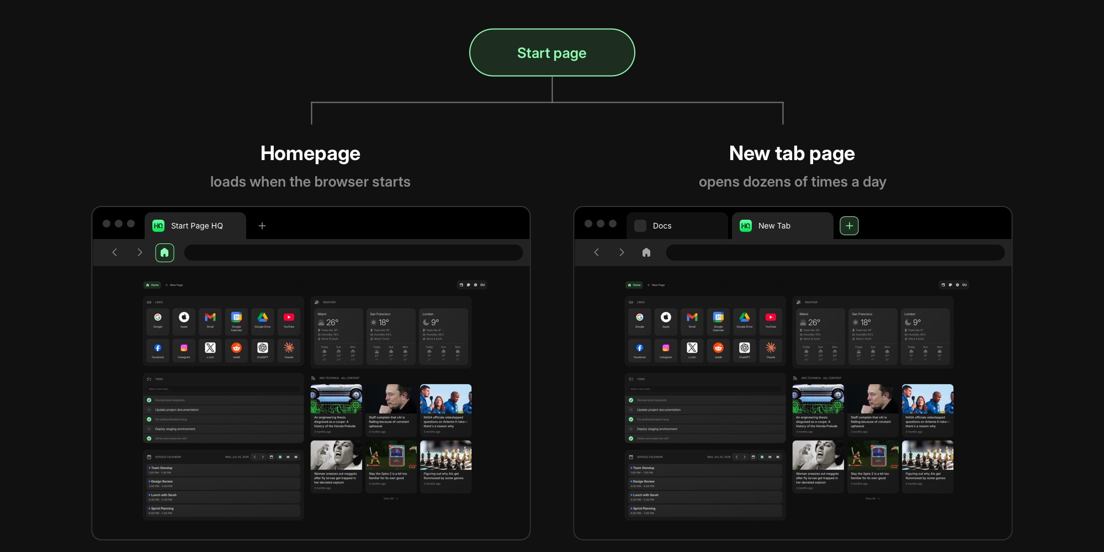Image resolution: width=1104 pixels, height=552 pixels.
Task: Open ChatGPT link in New tab window
Action: click(745, 351)
